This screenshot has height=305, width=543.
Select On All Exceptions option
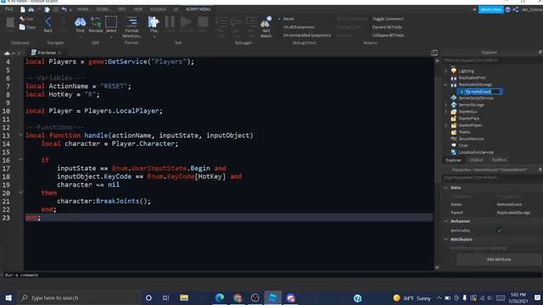[299, 27]
